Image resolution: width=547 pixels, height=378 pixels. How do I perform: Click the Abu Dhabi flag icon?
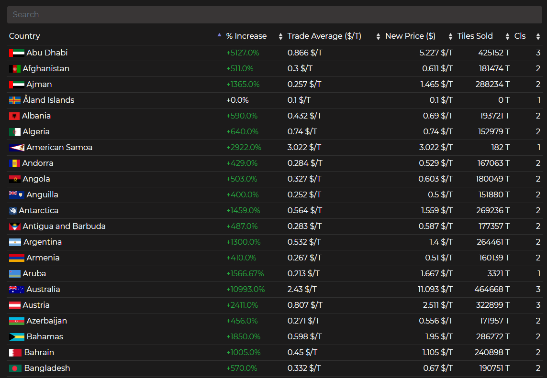point(17,53)
